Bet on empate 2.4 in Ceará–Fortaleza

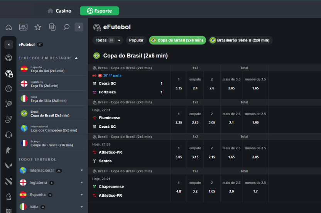195,88
